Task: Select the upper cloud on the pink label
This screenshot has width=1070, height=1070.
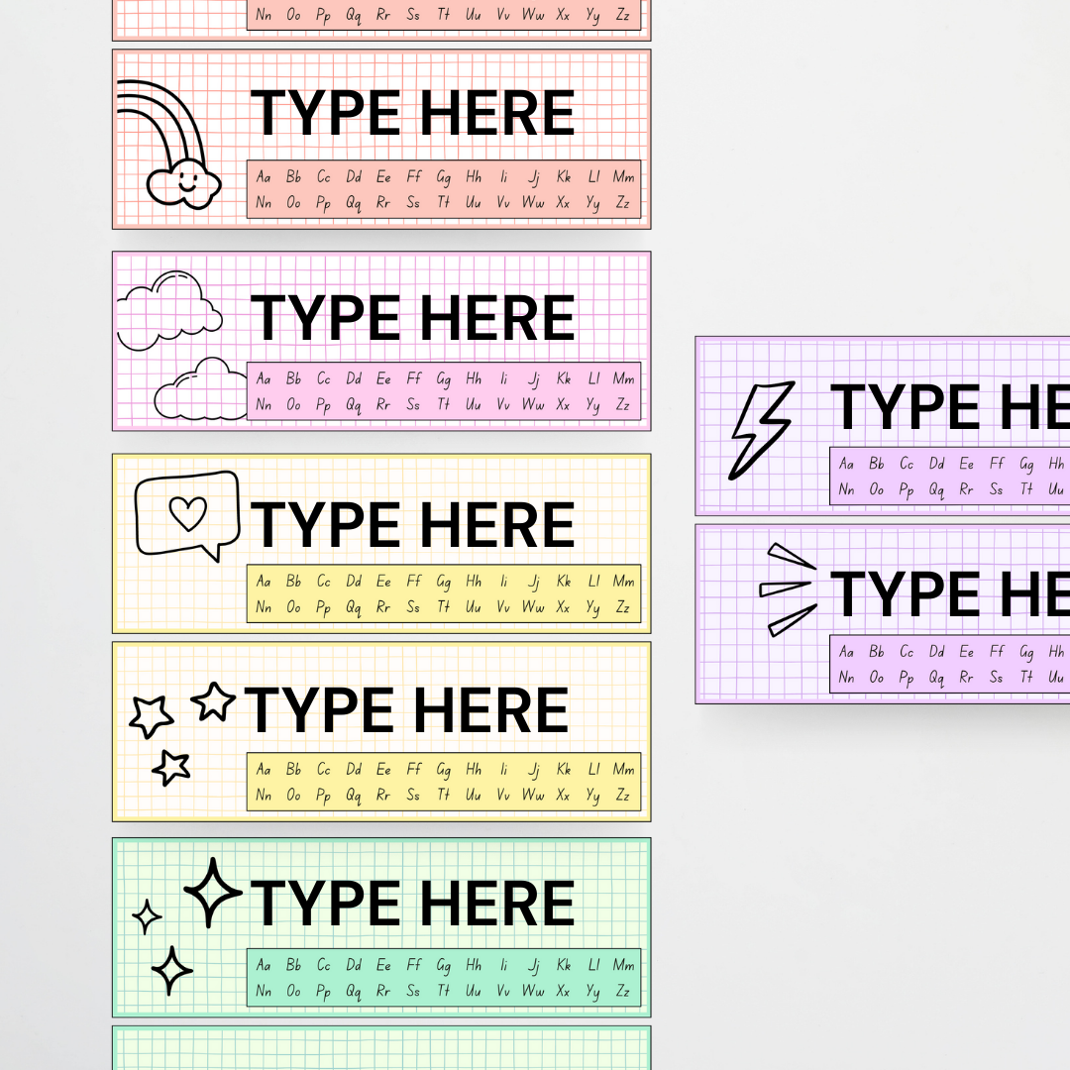Action: (x=169, y=306)
